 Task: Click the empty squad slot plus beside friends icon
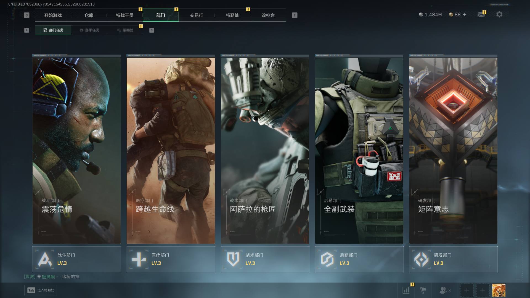(467, 290)
